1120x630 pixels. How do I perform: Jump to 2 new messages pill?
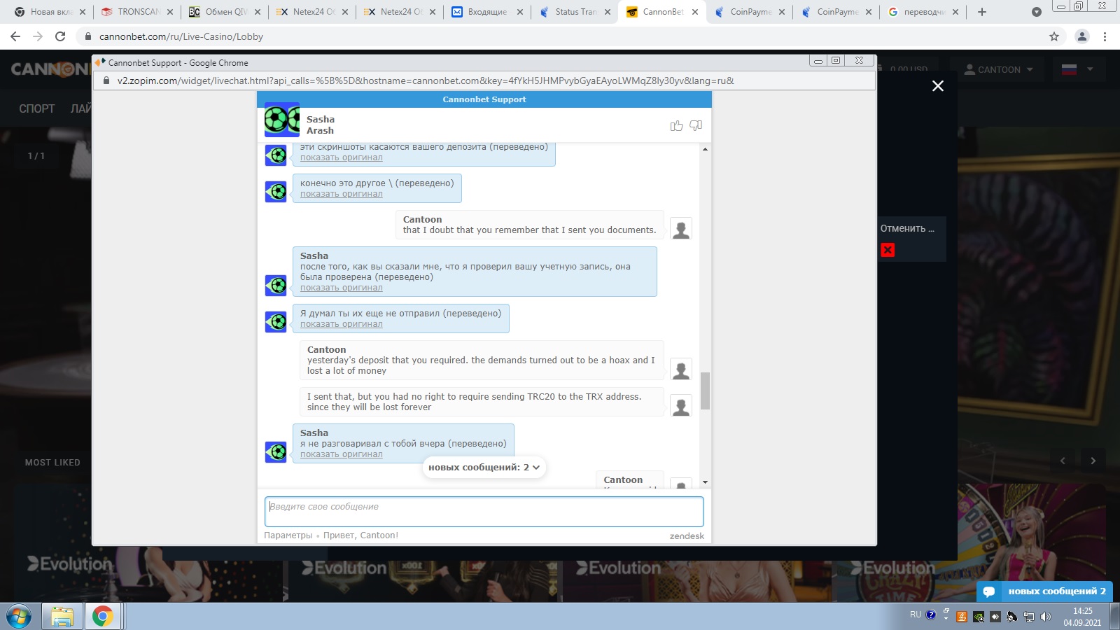(x=484, y=467)
